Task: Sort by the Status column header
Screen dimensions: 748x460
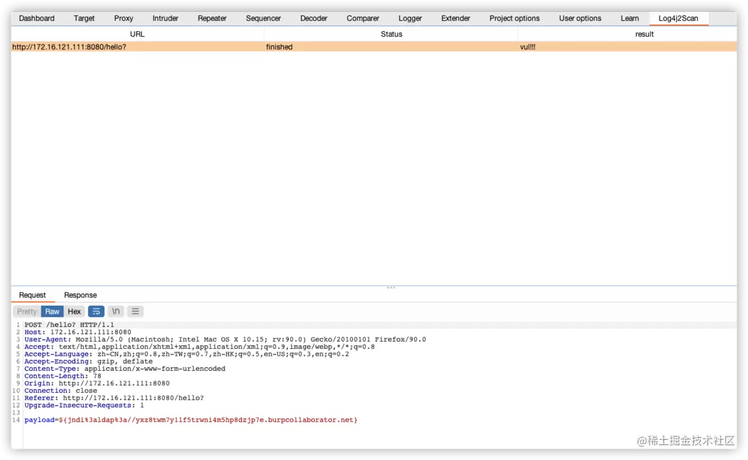Action: 391,34
